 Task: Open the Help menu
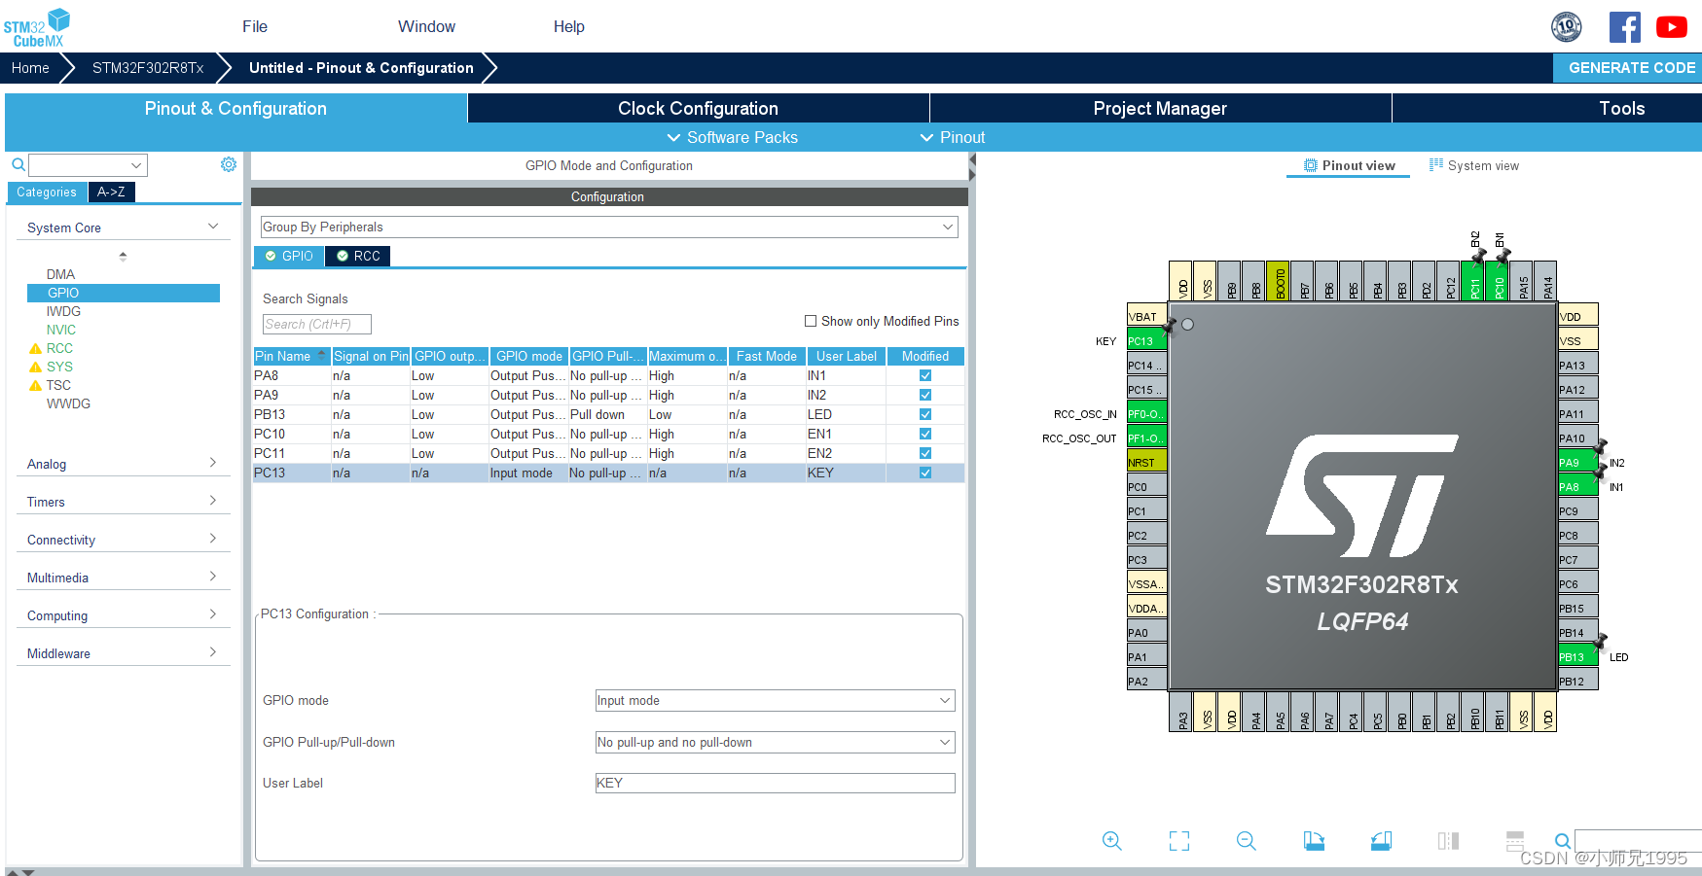click(569, 26)
